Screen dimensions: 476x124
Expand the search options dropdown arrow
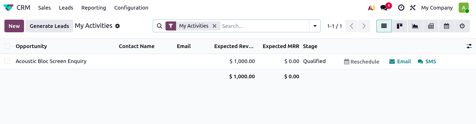pyautogui.click(x=315, y=26)
